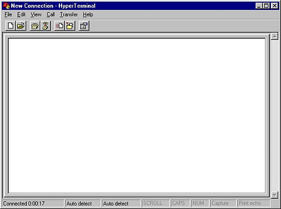Open the View menu

36,15
